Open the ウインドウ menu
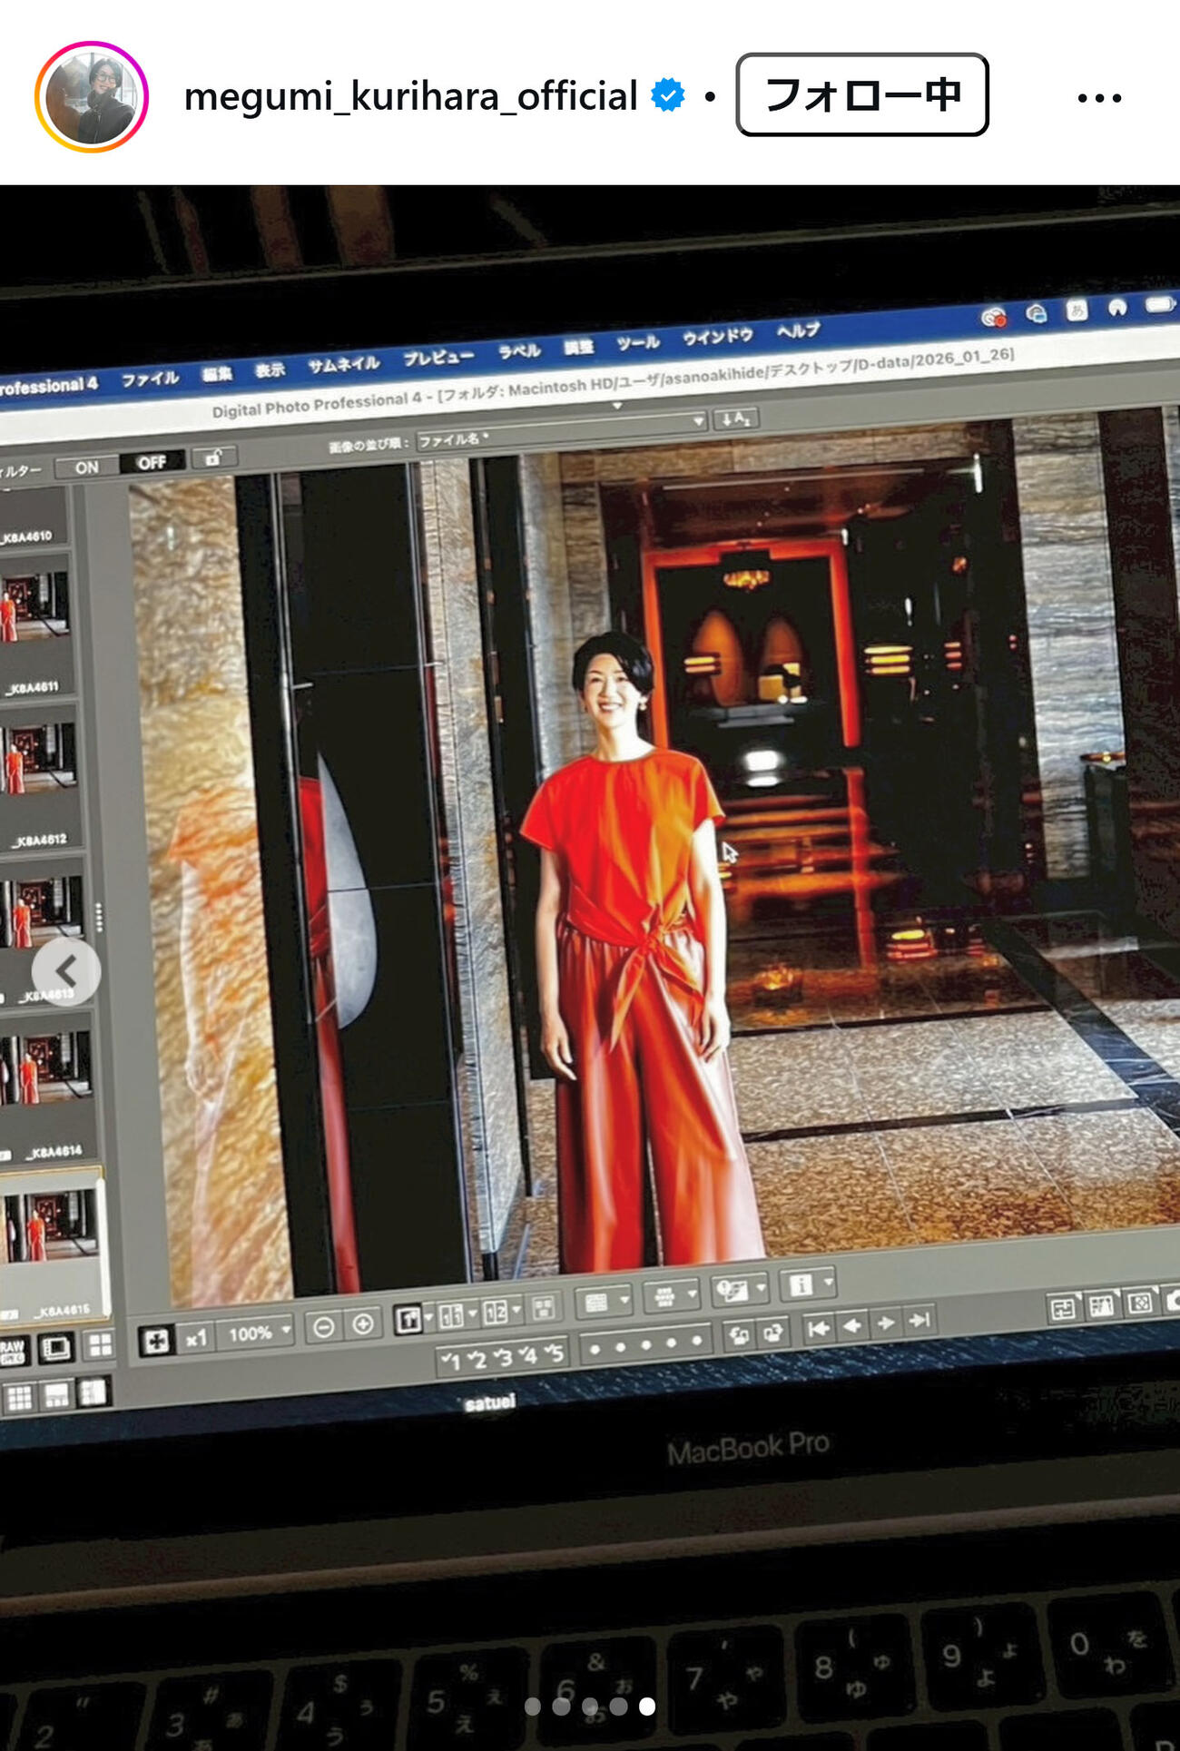 tap(717, 337)
